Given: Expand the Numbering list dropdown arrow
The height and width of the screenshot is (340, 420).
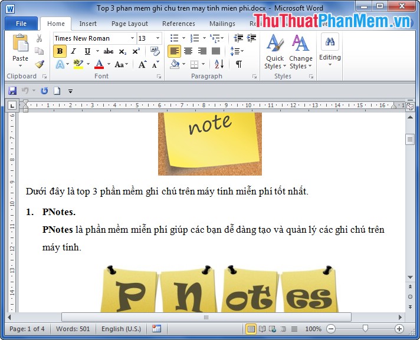Looking at the screenshot, I should pyautogui.click(x=204, y=38).
